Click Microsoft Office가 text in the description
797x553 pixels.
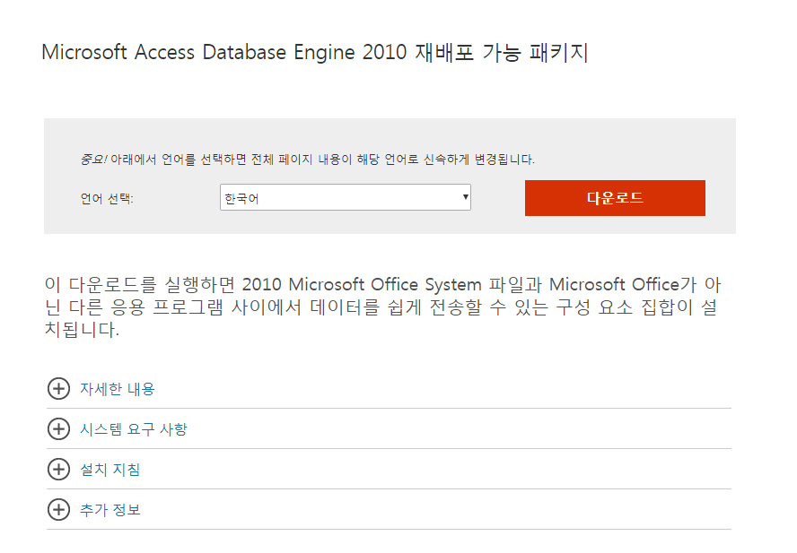coord(623,284)
